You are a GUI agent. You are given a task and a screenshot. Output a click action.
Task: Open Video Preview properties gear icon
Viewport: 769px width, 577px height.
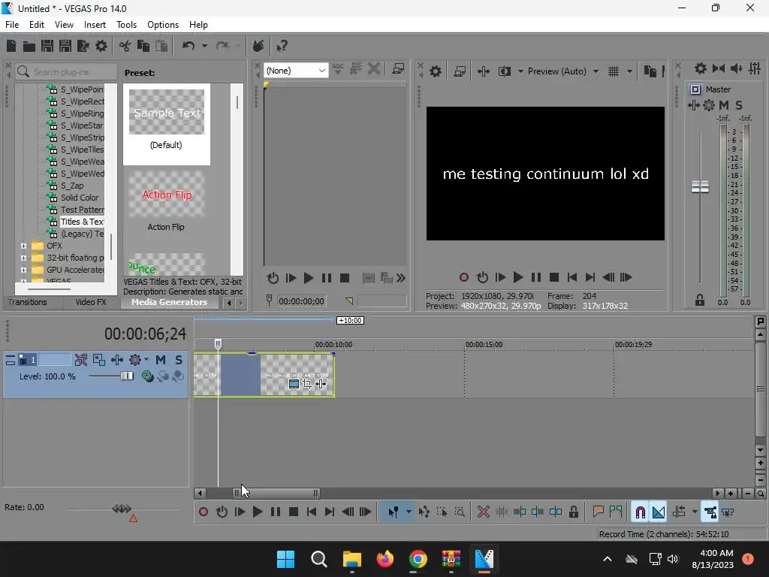click(x=435, y=71)
